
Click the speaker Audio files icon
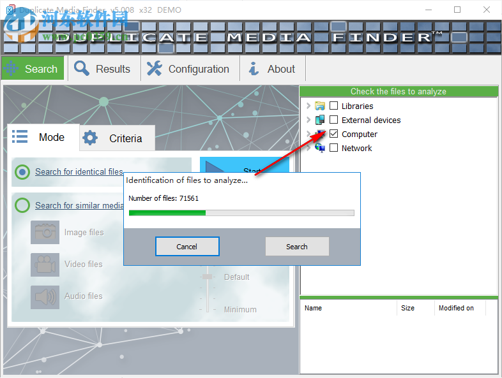pos(45,297)
